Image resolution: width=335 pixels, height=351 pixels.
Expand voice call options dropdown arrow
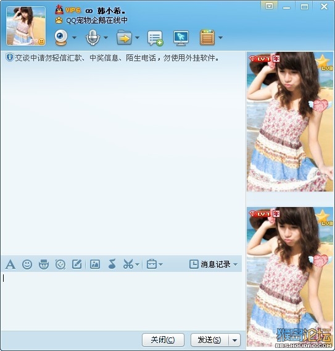105,38
